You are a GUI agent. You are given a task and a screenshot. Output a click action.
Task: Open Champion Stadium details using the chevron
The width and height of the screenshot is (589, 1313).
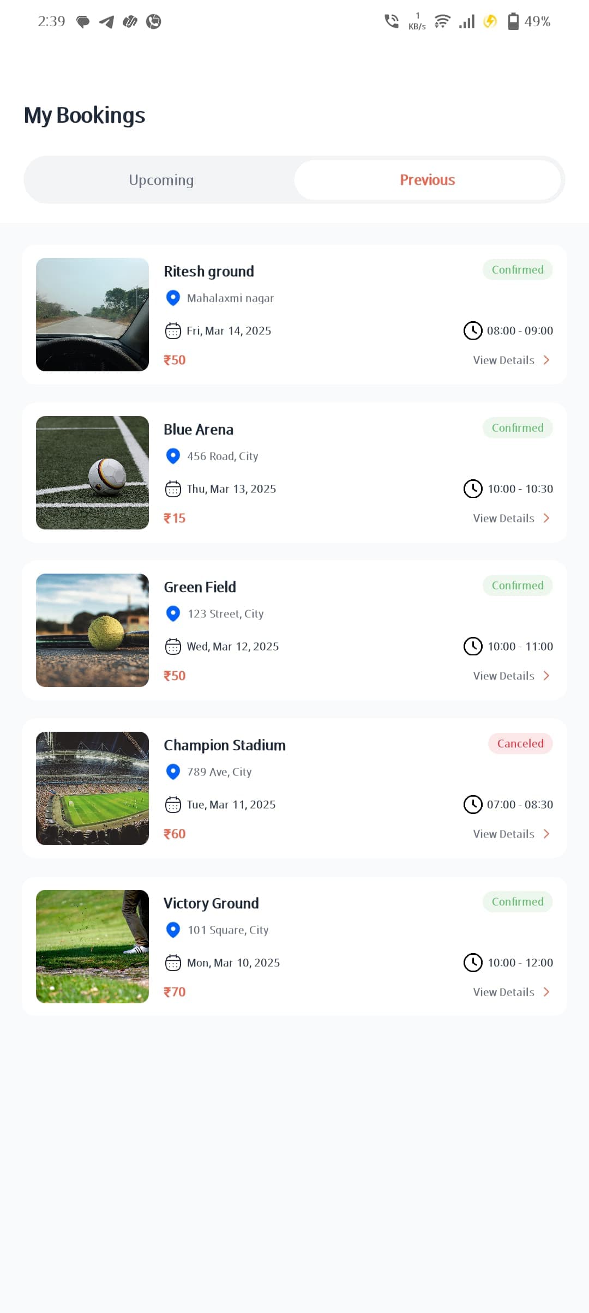pos(546,834)
